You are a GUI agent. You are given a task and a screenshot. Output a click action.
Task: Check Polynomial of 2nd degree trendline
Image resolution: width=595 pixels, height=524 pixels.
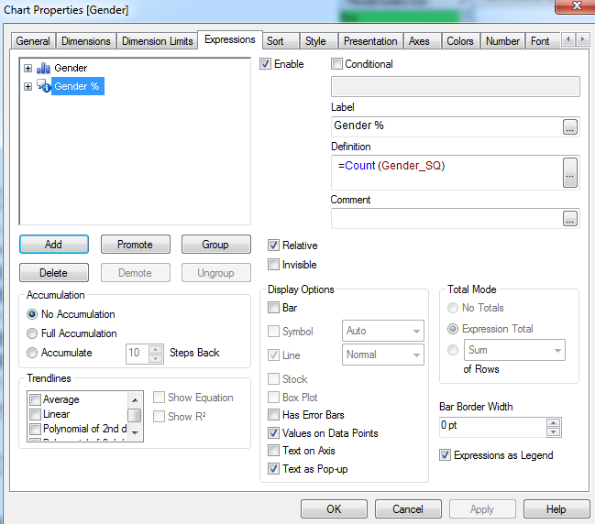[x=35, y=429]
